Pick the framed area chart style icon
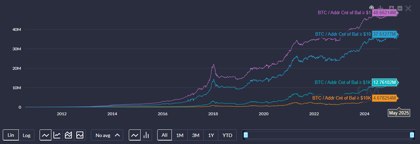This screenshot has width=420, height=144. pos(80,135)
